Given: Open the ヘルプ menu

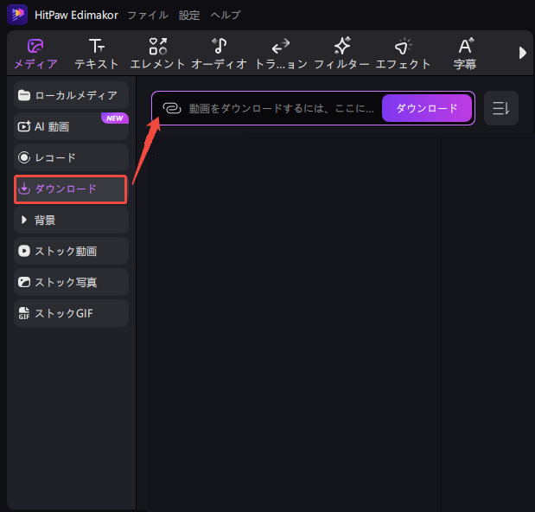Looking at the screenshot, I should click(x=226, y=15).
